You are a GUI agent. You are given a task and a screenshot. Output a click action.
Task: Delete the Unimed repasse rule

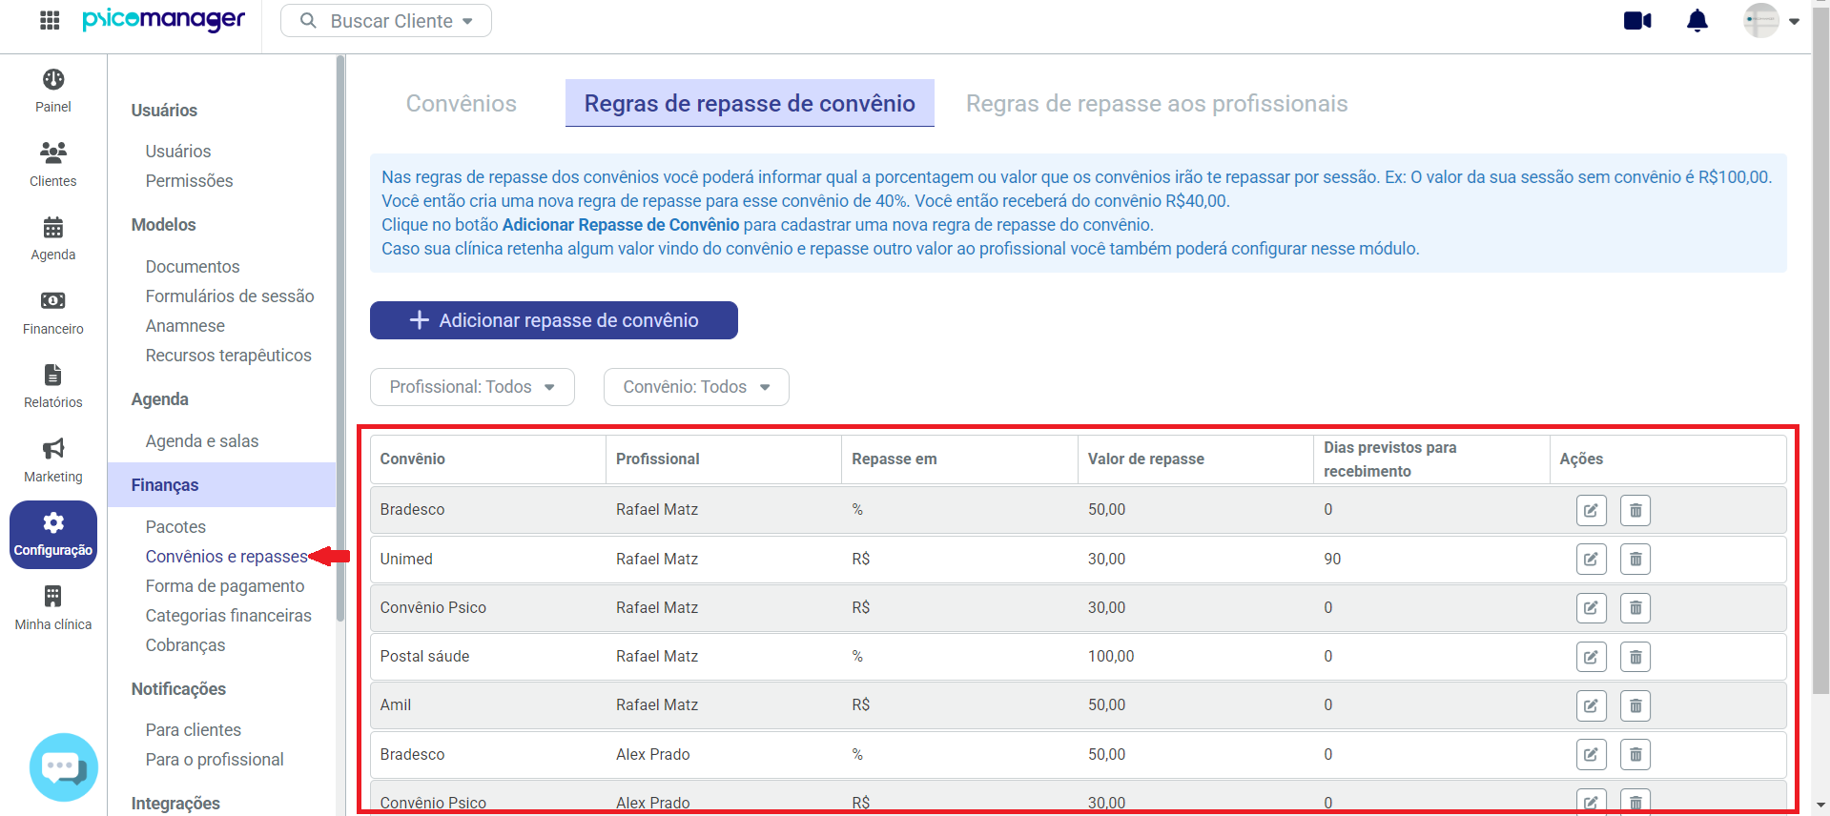1635,560
